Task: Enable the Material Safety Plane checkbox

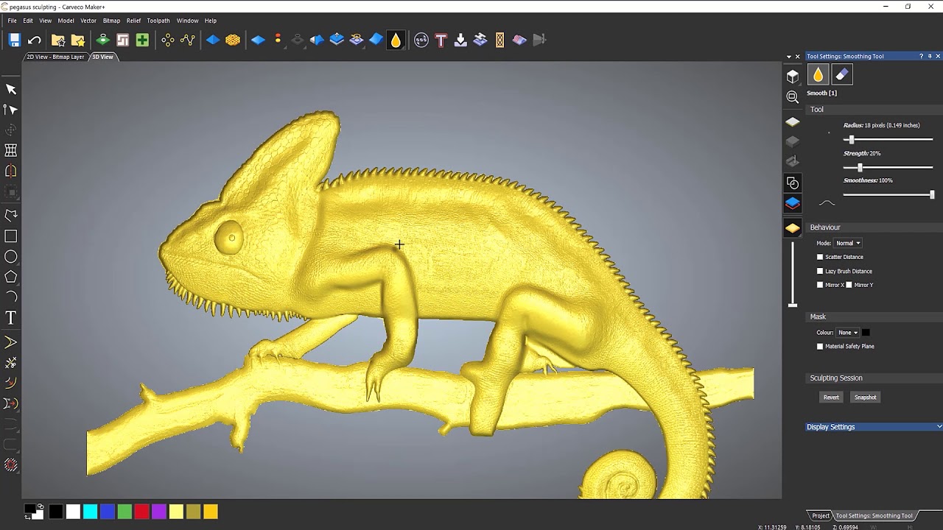Action: tap(820, 346)
